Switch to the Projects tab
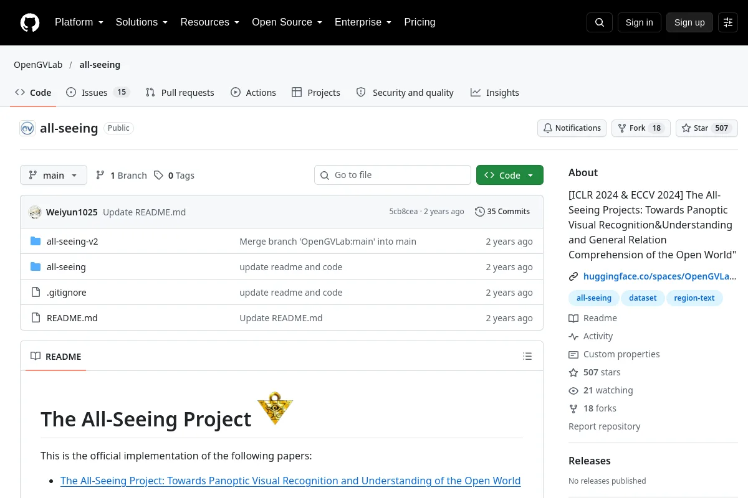The height and width of the screenshot is (498, 748). click(x=316, y=93)
